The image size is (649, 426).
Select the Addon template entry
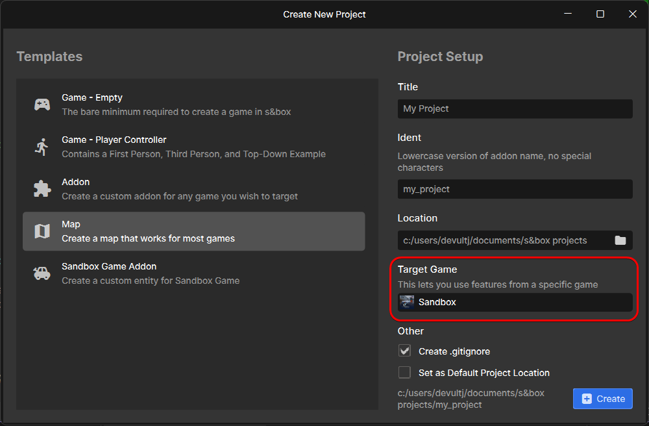click(x=193, y=189)
